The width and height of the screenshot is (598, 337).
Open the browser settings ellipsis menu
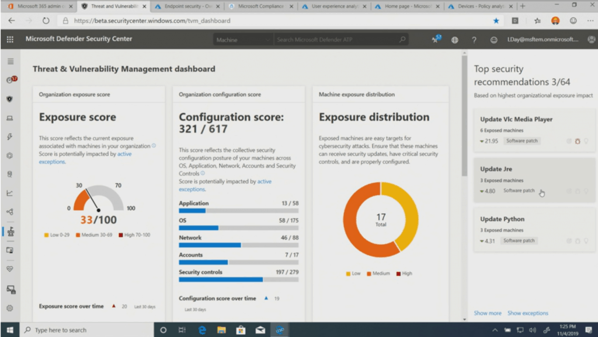[590, 20]
